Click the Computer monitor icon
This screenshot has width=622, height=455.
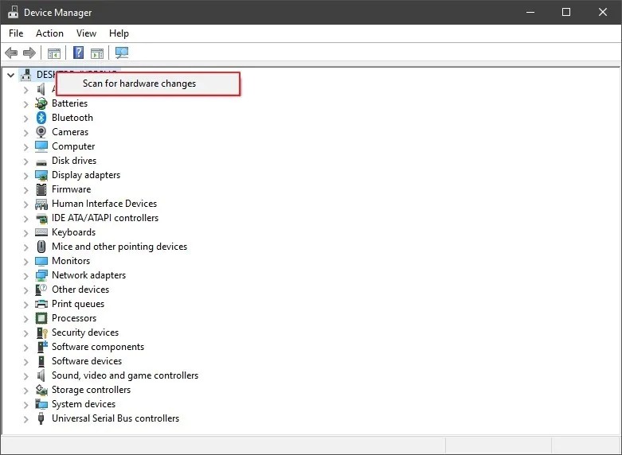coord(41,146)
